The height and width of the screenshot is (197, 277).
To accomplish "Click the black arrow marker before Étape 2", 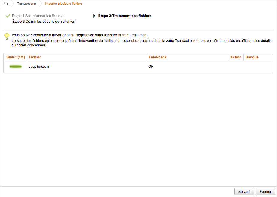I will click(x=94, y=16).
